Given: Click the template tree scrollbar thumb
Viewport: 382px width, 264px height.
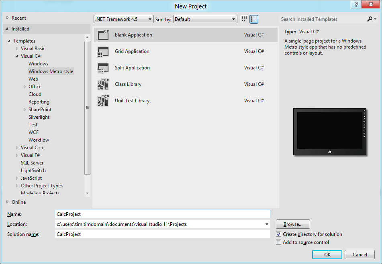Looking at the screenshot, I should coord(87,108).
